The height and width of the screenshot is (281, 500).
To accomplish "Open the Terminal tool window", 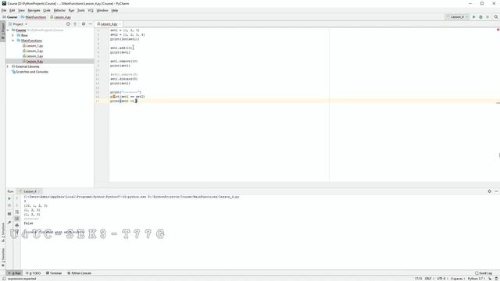I will pos(54,273).
